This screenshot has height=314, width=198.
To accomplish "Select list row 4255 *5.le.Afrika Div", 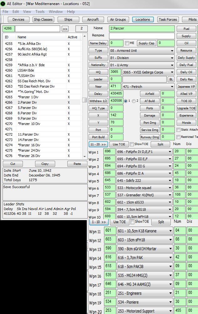I will coord(42,43).
